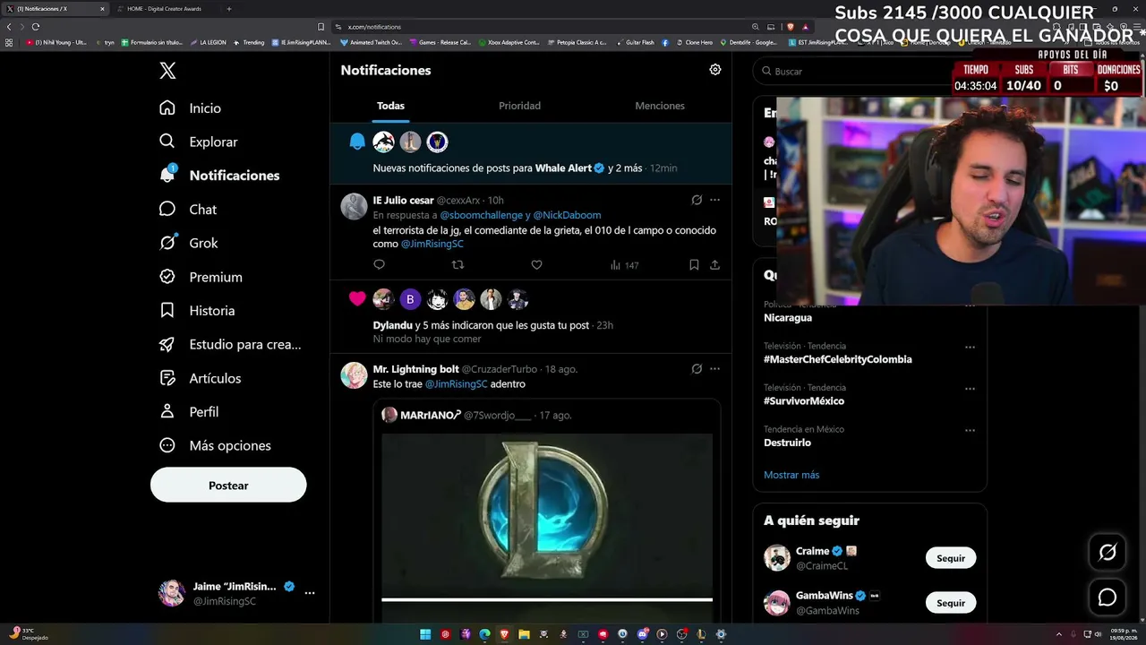Open @sboomchallenge mention link
Screen dimensions: 1146x645
[482, 215]
